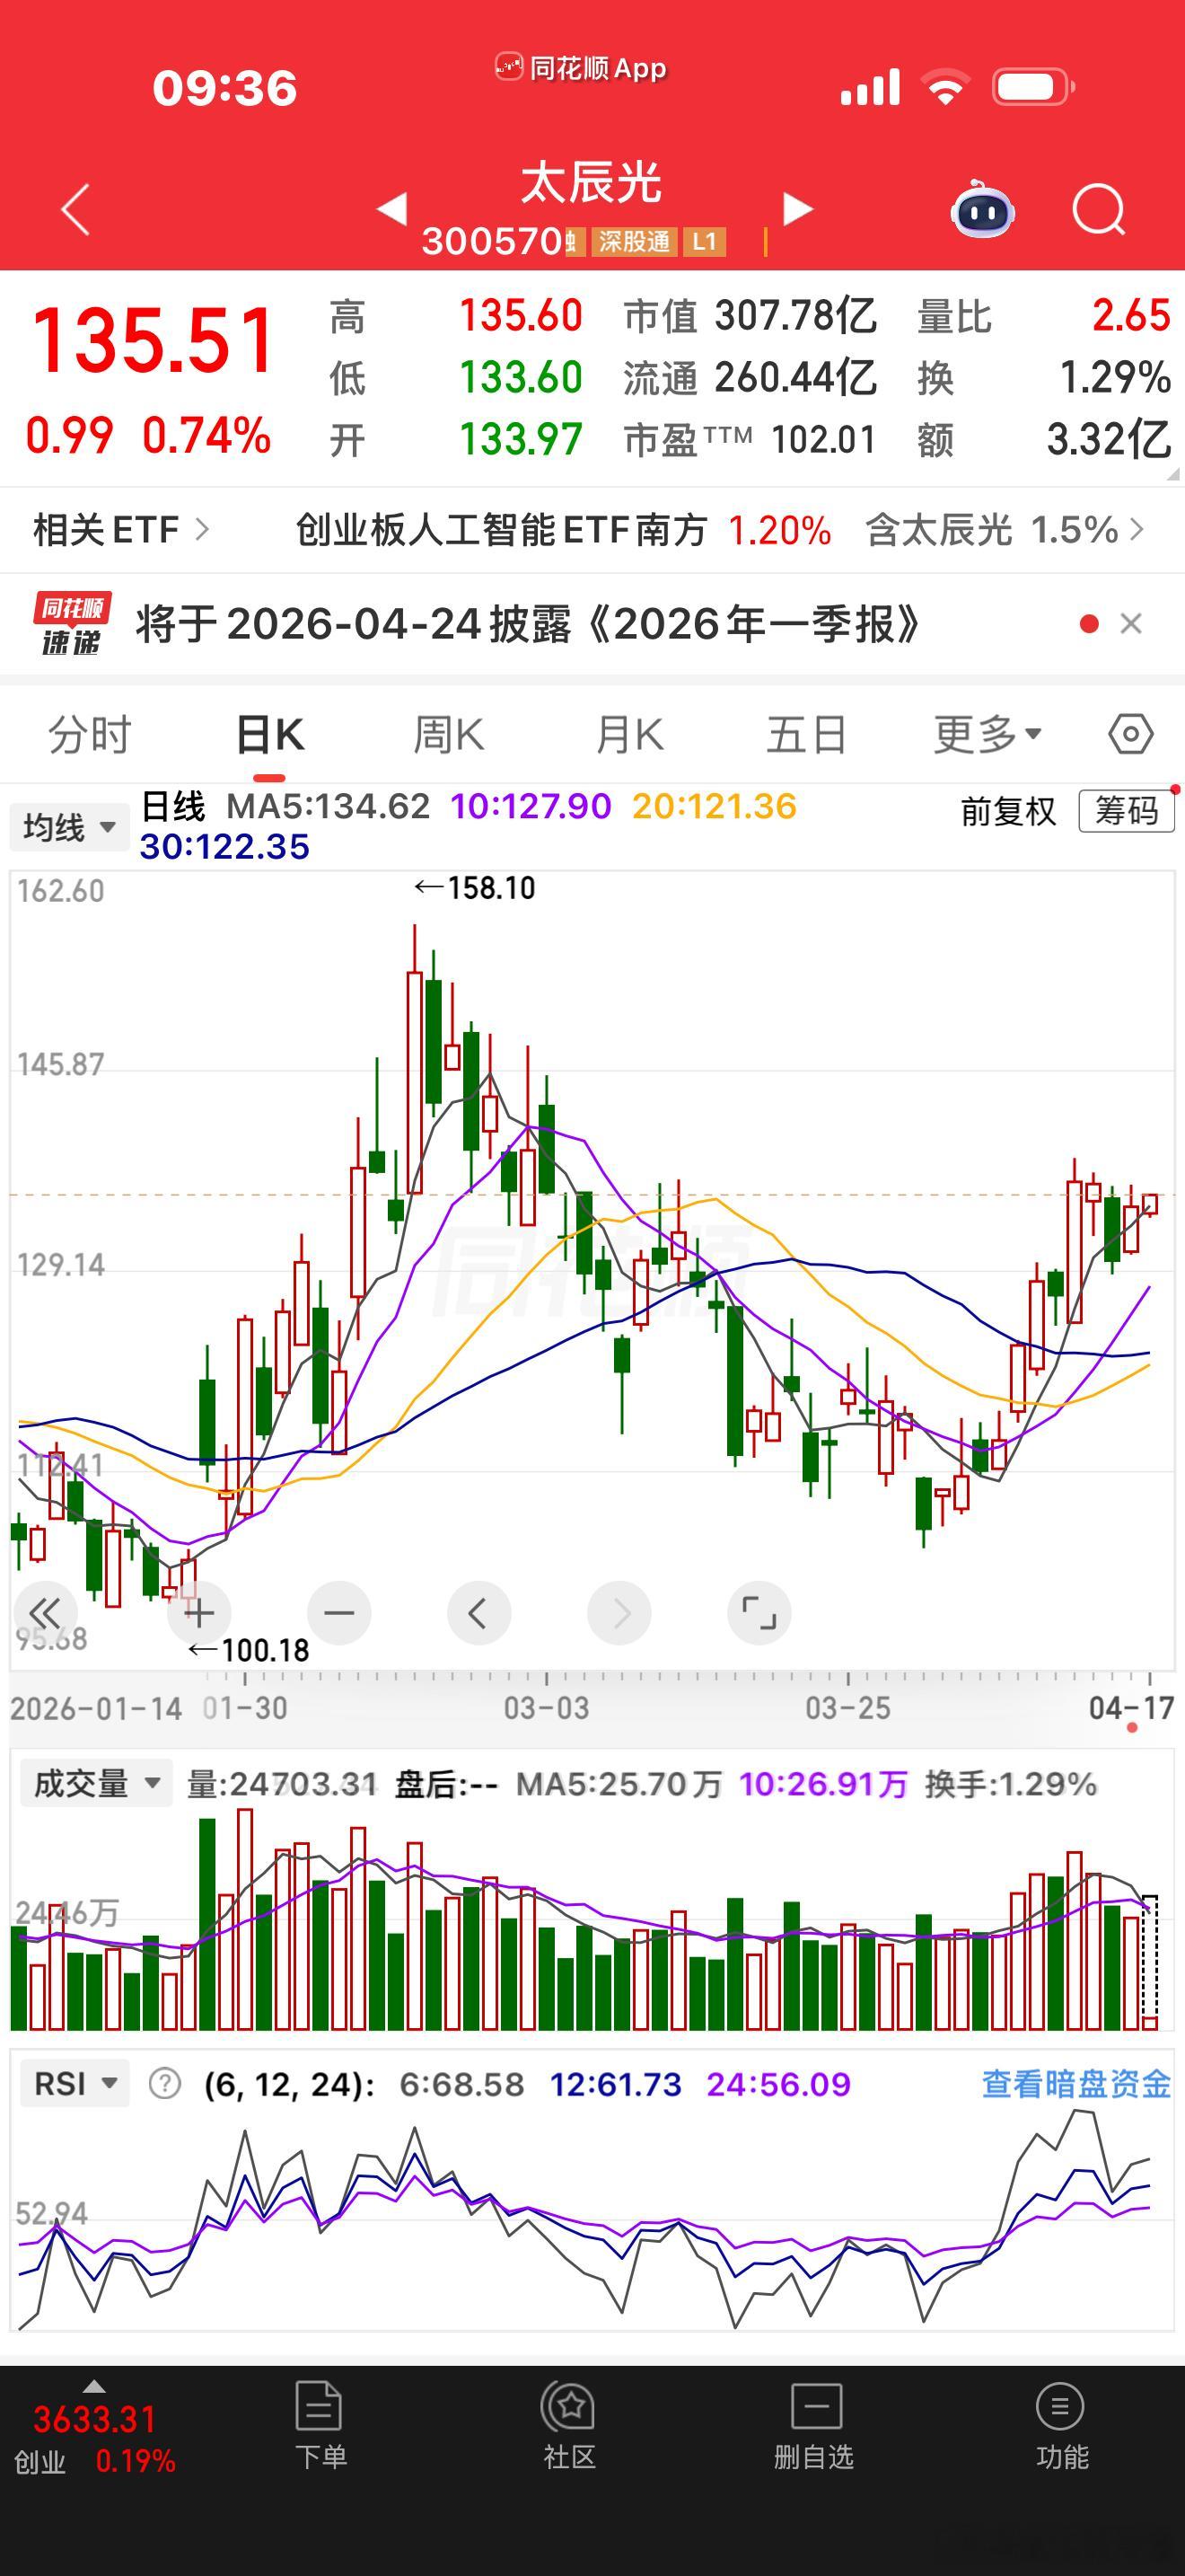
Task: Tap the L1 level badge
Action: [x=705, y=242]
